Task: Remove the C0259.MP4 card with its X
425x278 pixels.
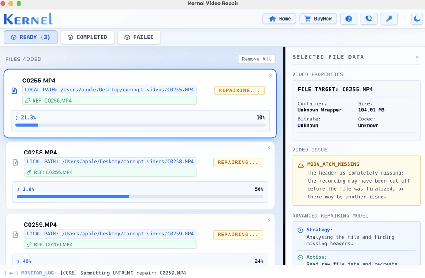Action: (269, 220)
